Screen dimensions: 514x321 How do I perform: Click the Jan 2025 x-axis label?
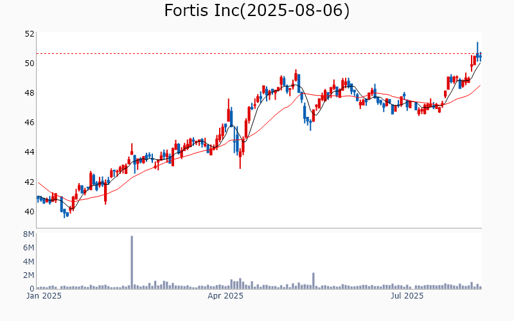[x=44, y=297]
